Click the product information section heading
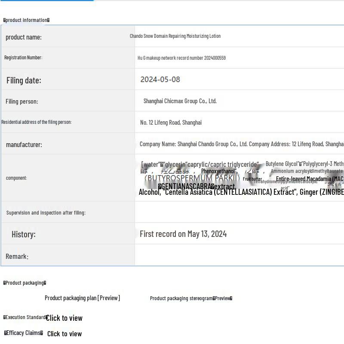The image size is (344, 344). pos(27,20)
